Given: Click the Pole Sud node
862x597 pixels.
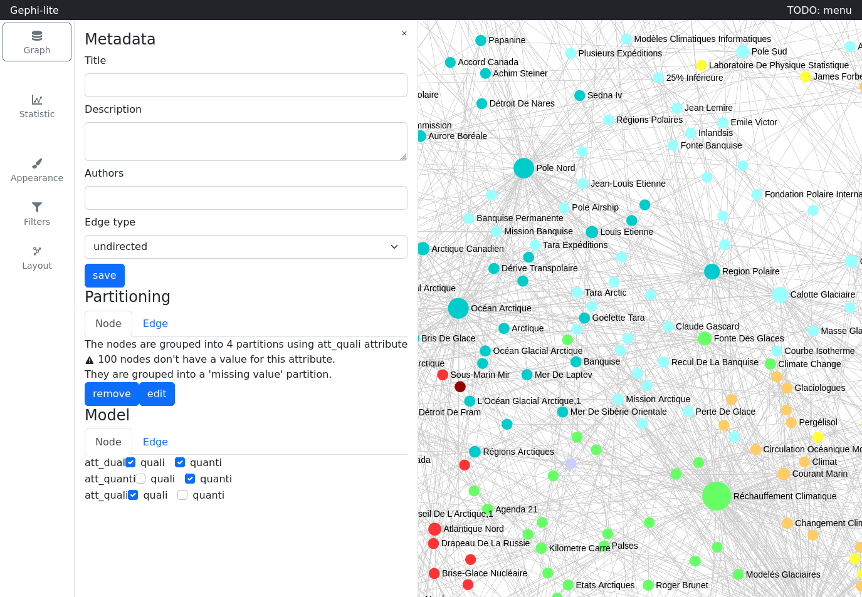Looking at the screenshot, I should point(743,51).
